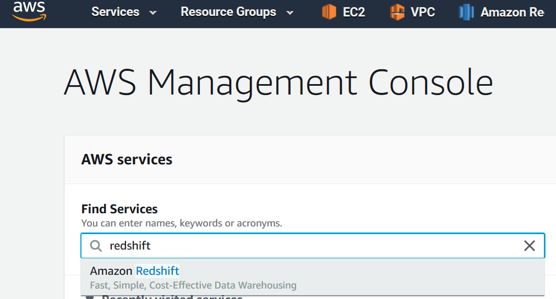556x299 pixels.
Task: Click the AWS logo in the header
Action: (29, 10)
